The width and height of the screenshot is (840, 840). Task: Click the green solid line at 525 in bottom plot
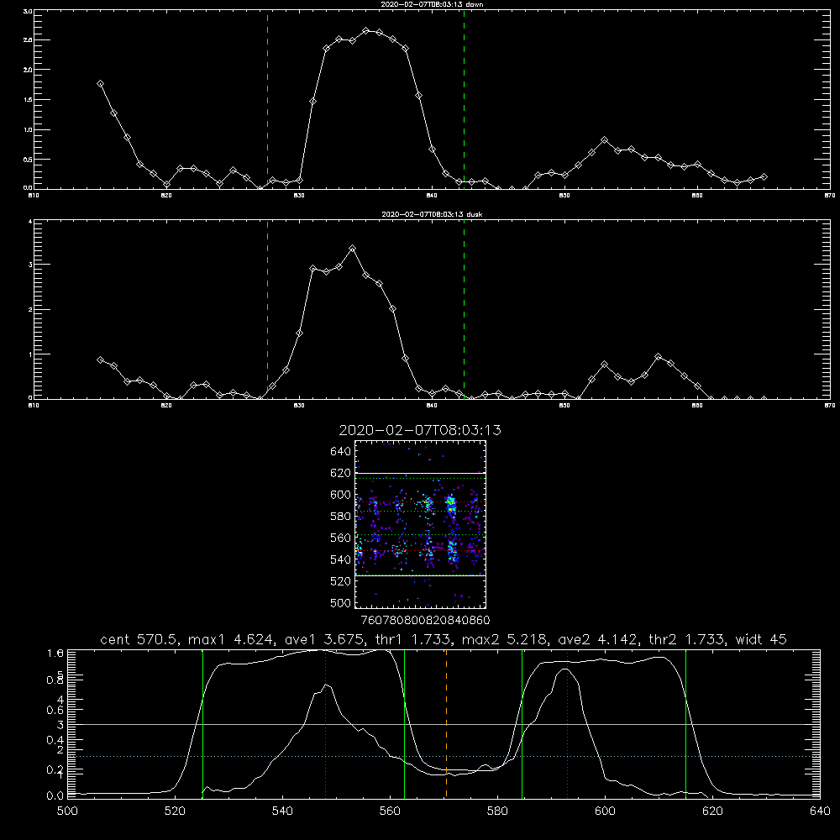[202, 724]
